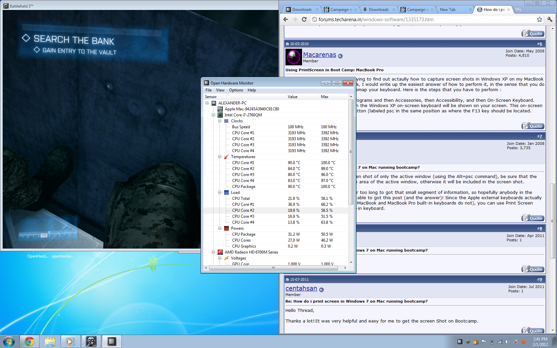Click the red Powers icon

tap(226, 228)
